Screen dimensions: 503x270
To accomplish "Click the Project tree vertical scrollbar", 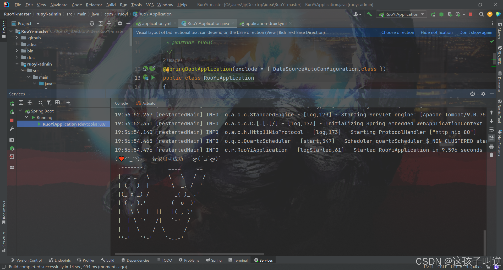I will [131, 37].
